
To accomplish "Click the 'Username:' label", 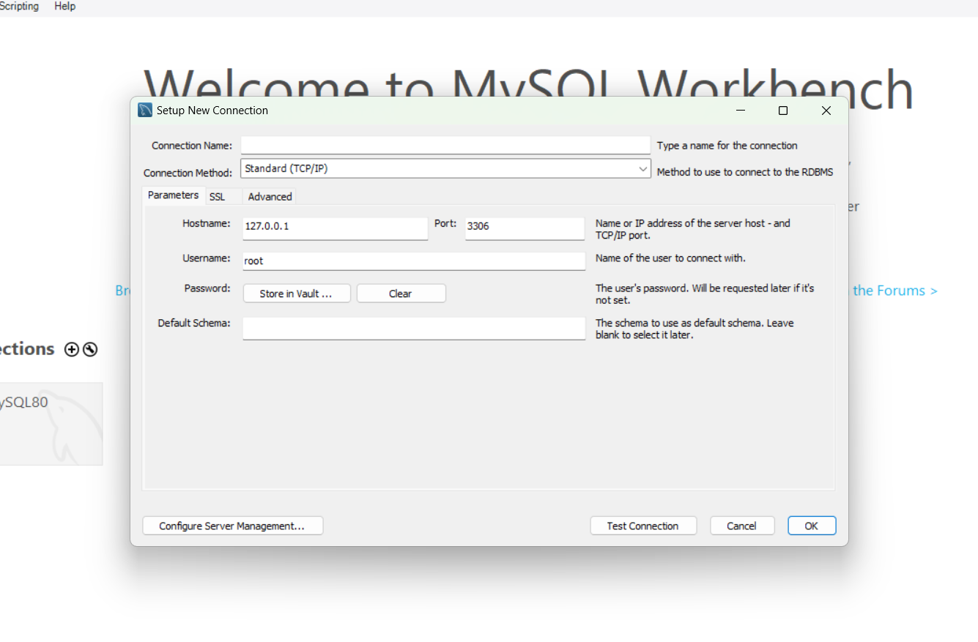I will (x=207, y=258).
